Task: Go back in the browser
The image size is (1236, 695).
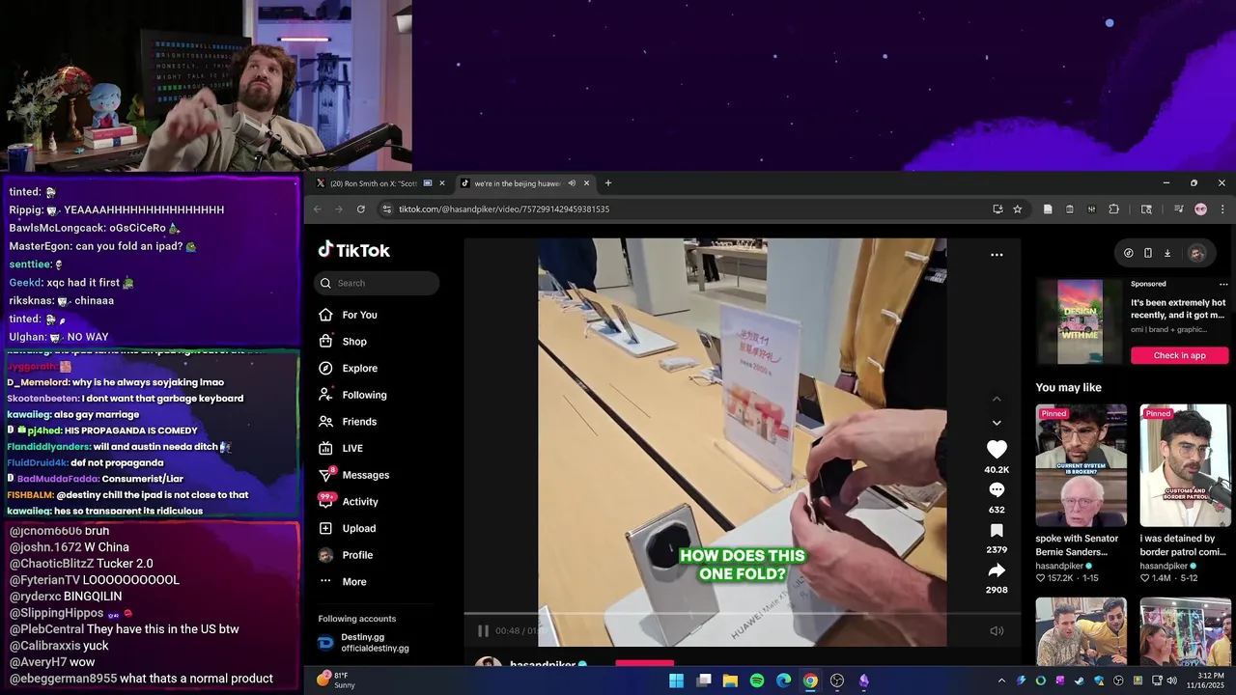Action: [x=317, y=208]
